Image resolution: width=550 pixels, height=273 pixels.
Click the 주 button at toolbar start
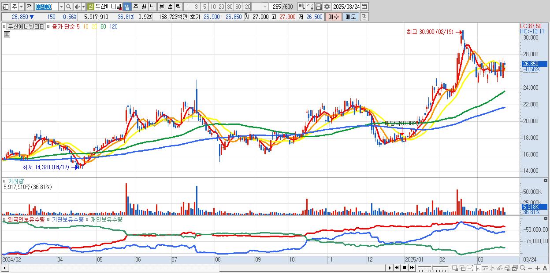14,7
